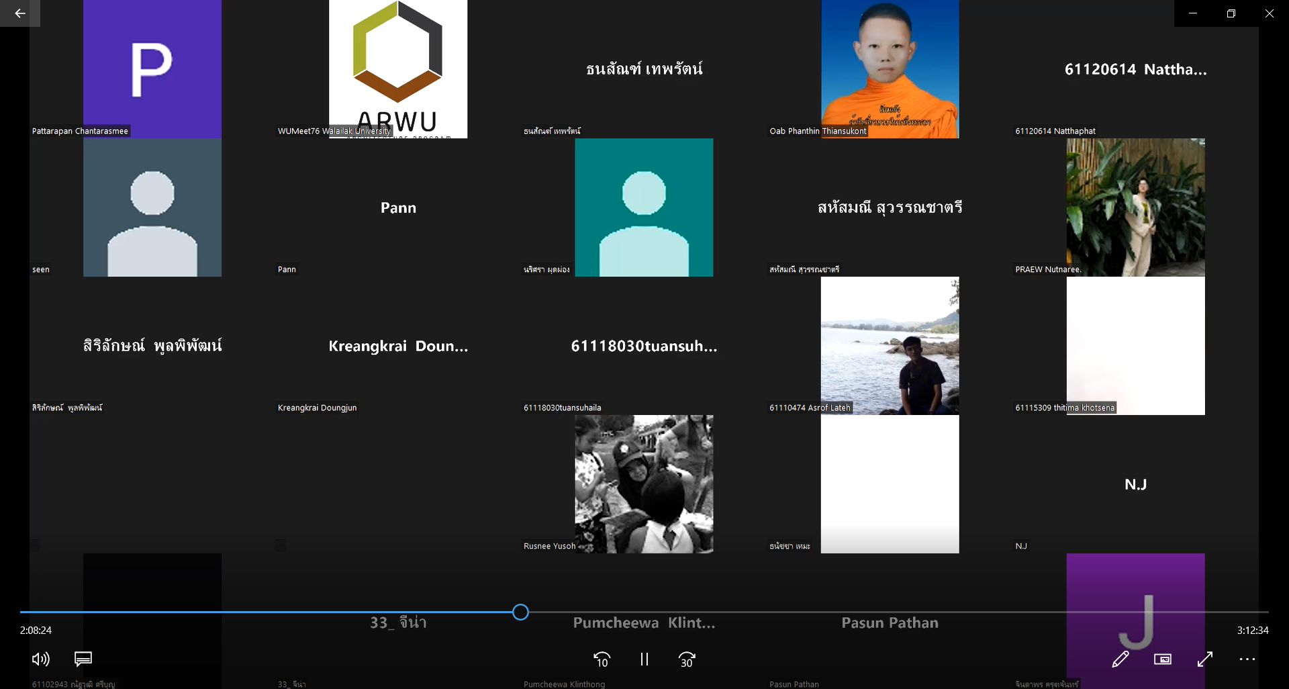Click the back arrow button
Image resolution: width=1289 pixels, height=689 pixels.
pyautogui.click(x=19, y=13)
